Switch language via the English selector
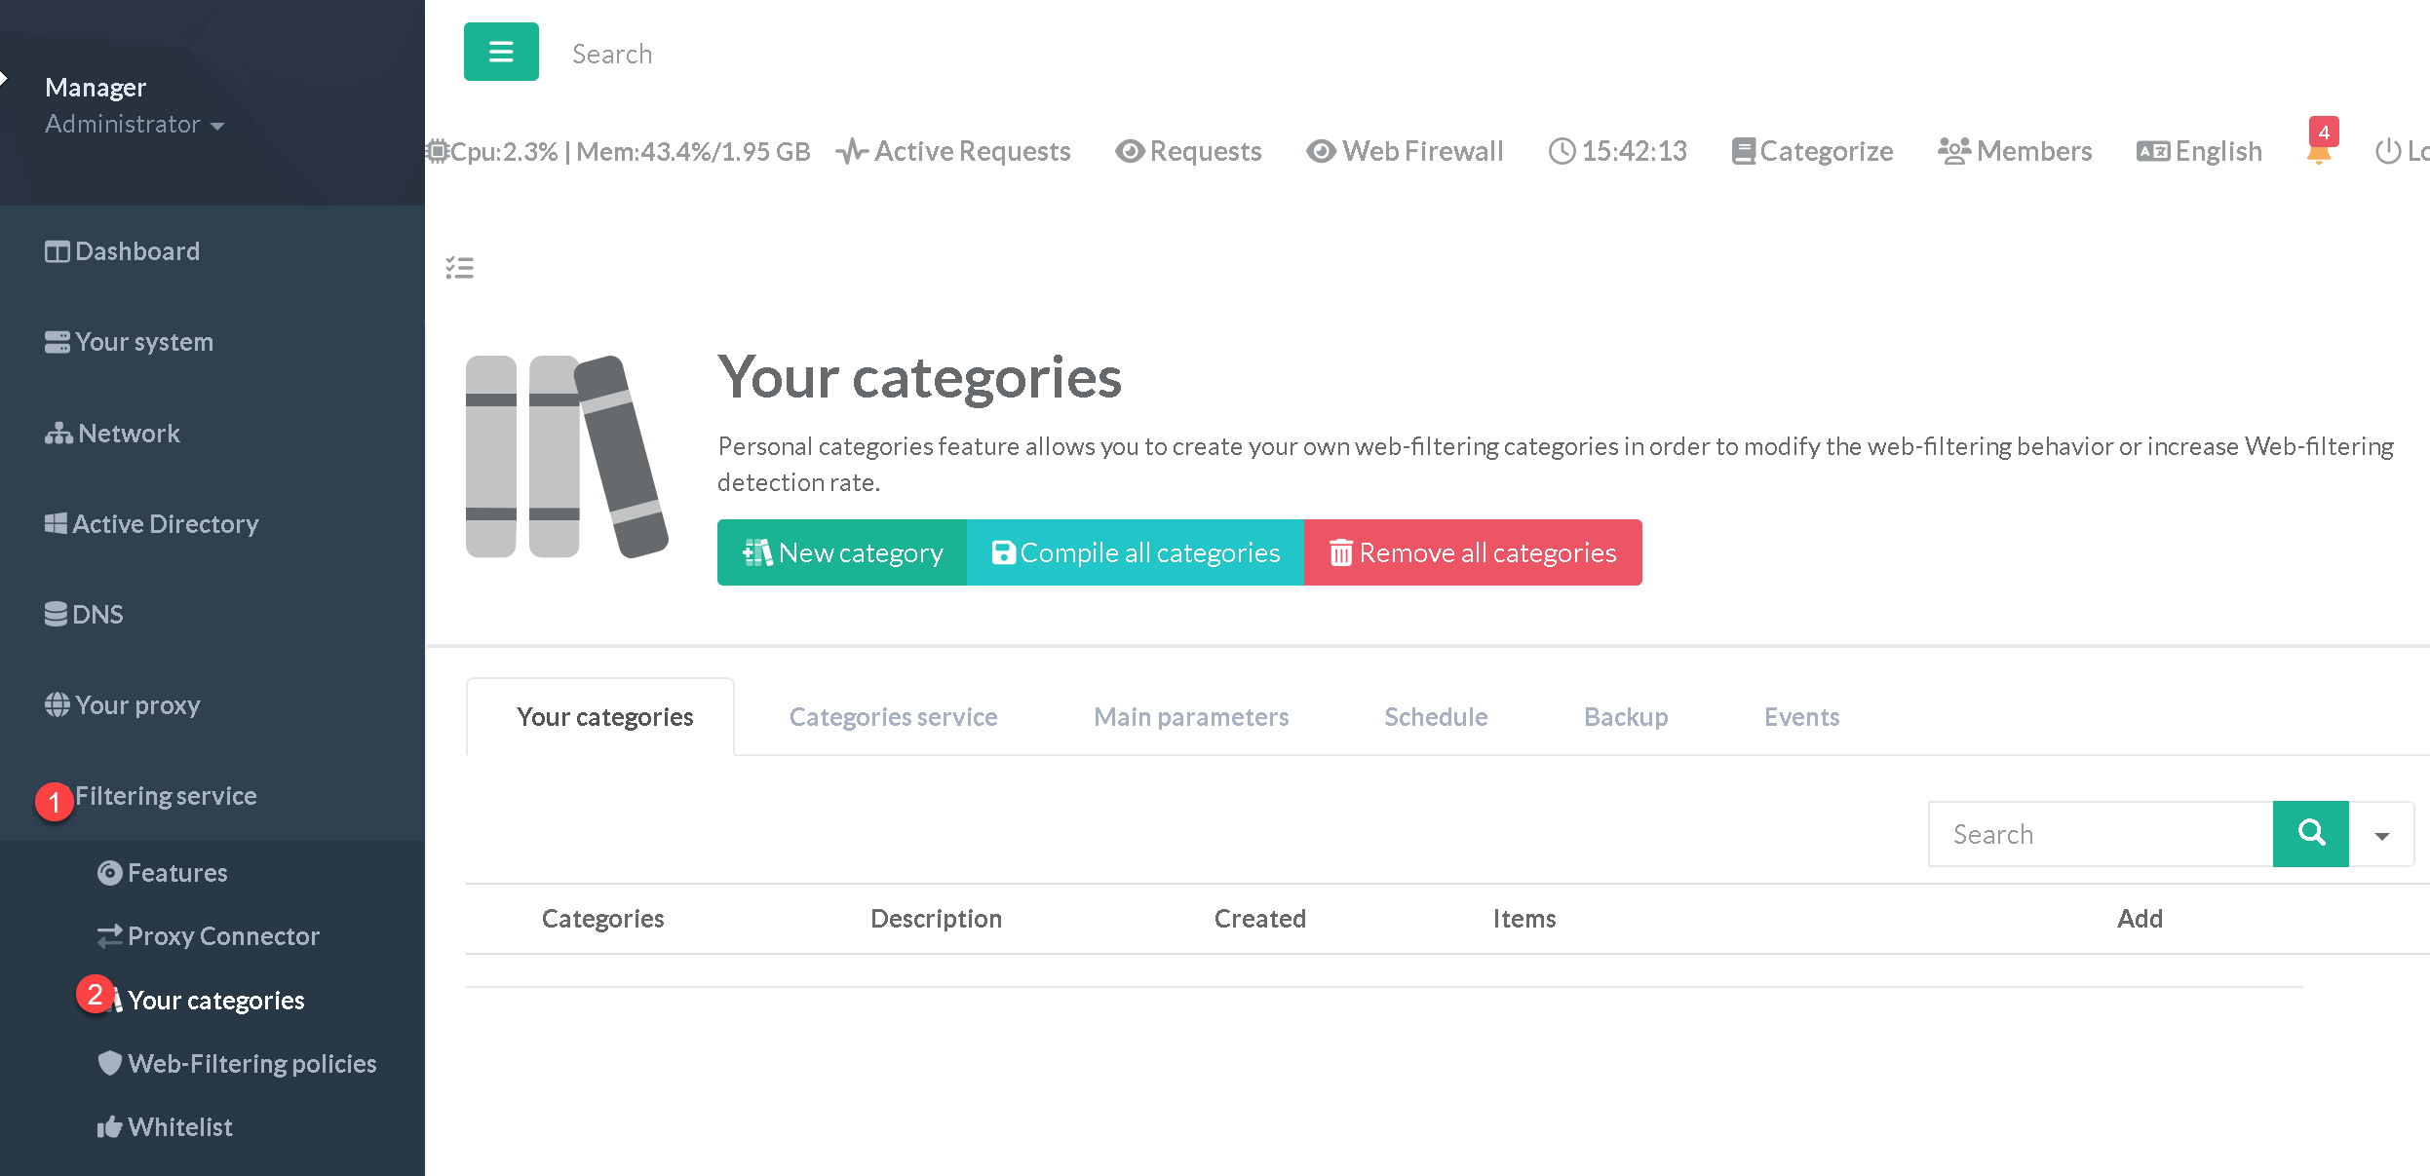 (2199, 151)
